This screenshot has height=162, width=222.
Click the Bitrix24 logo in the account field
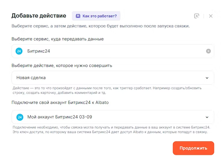[x=19, y=117]
